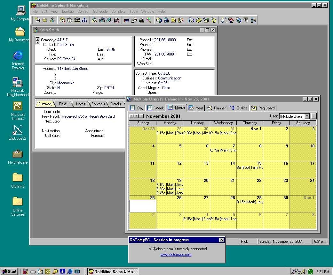This screenshot has width=333, height=275.
Task: Open the Tools menu
Action: click(x=133, y=11)
